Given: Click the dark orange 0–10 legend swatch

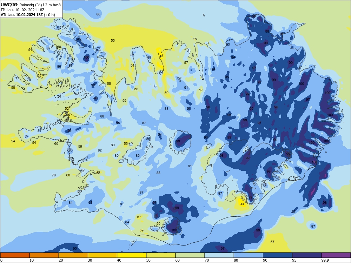Looking at the screenshot, I should point(15,255).
